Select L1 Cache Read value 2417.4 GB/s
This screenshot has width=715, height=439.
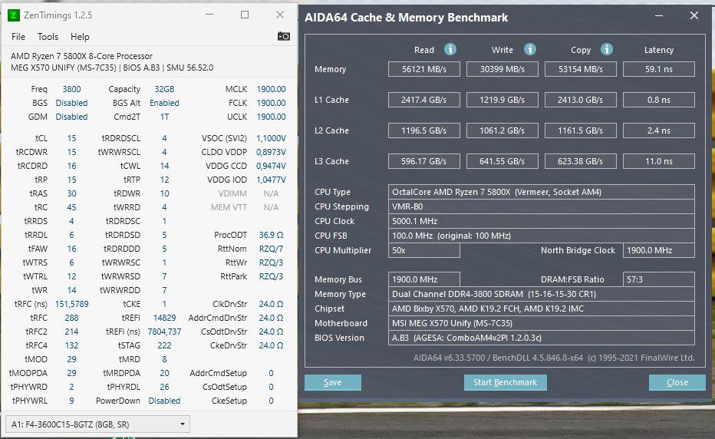click(424, 100)
